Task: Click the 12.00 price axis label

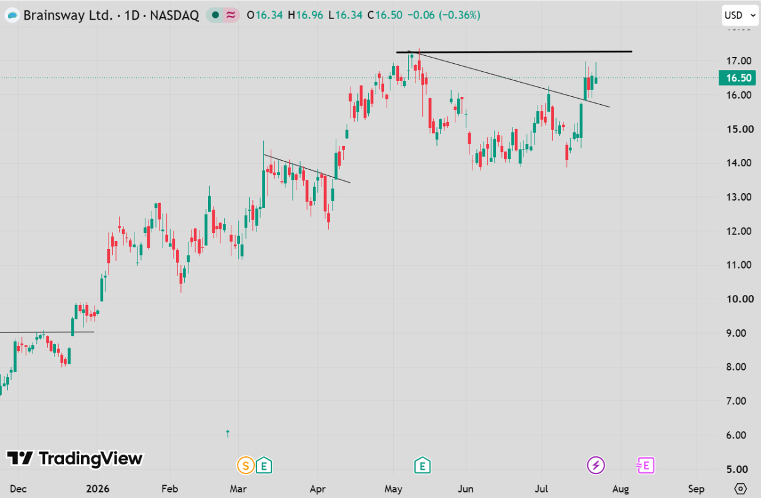Action: point(738,231)
